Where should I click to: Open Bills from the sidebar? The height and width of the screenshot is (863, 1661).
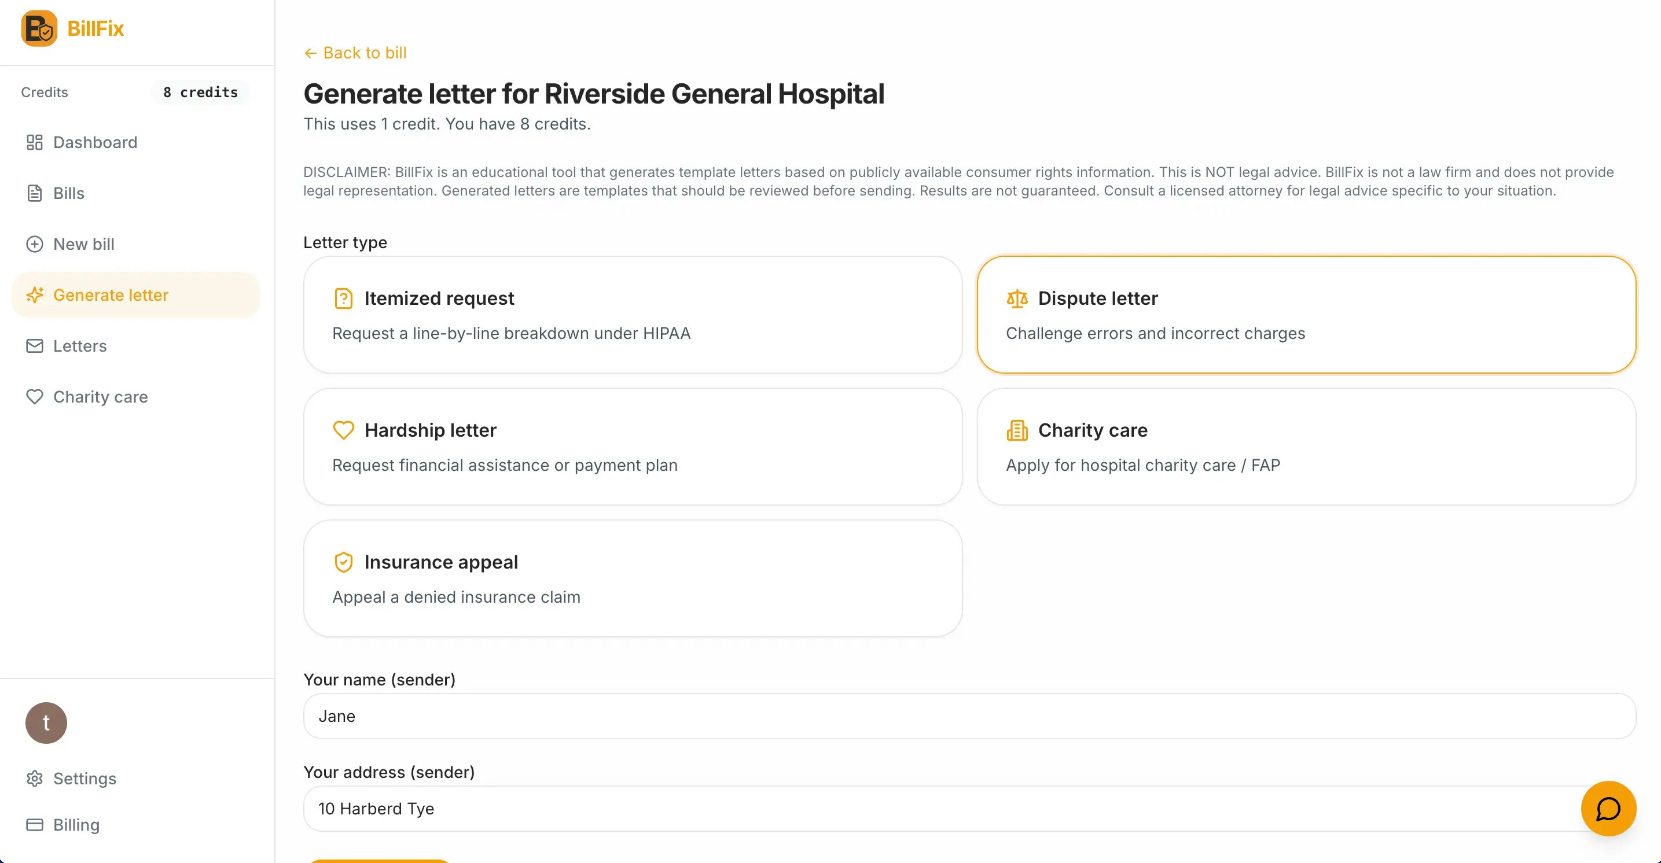68,193
